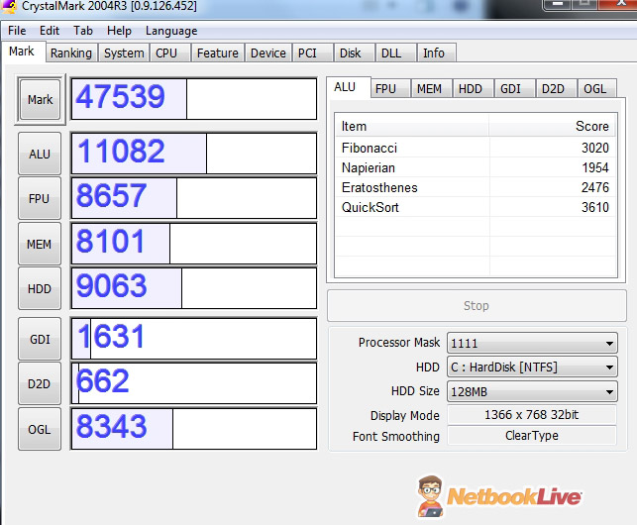Screen dimensions: 637x525
Task: Switch to the PCI tab
Action: pos(312,52)
